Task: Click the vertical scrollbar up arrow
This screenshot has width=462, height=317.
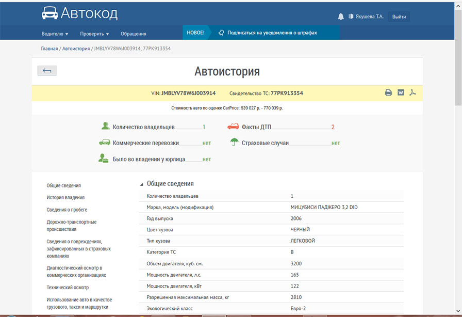Action: pyautogui.click(x=458, y=4)
